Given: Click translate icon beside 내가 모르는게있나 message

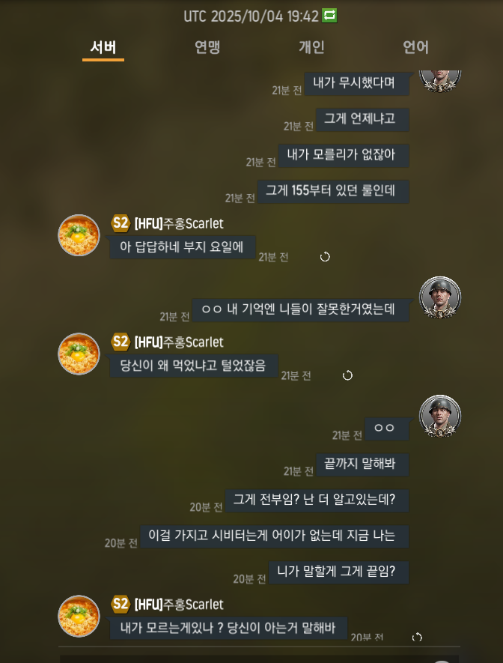Looking at the screenshot, I should (x=417, y=638).
